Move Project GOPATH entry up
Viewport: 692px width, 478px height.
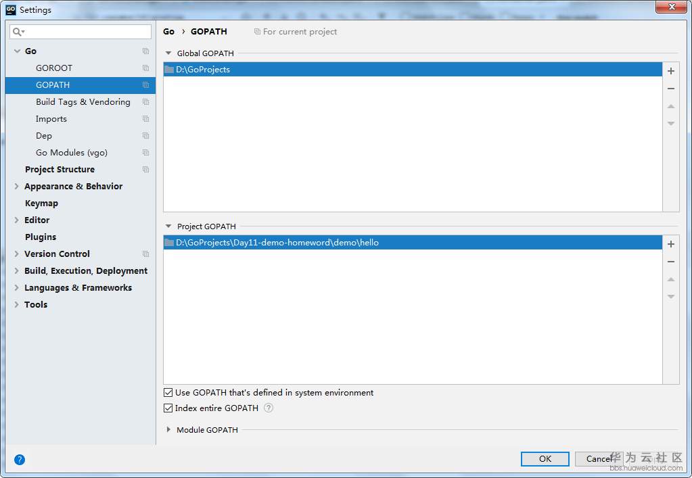click(x=671, y=279)
